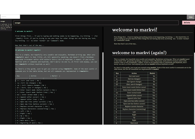This screenshot has height=139, width=195.
Task: Click 'Left' cell in preview table
Action: click(x=134, y=112)
